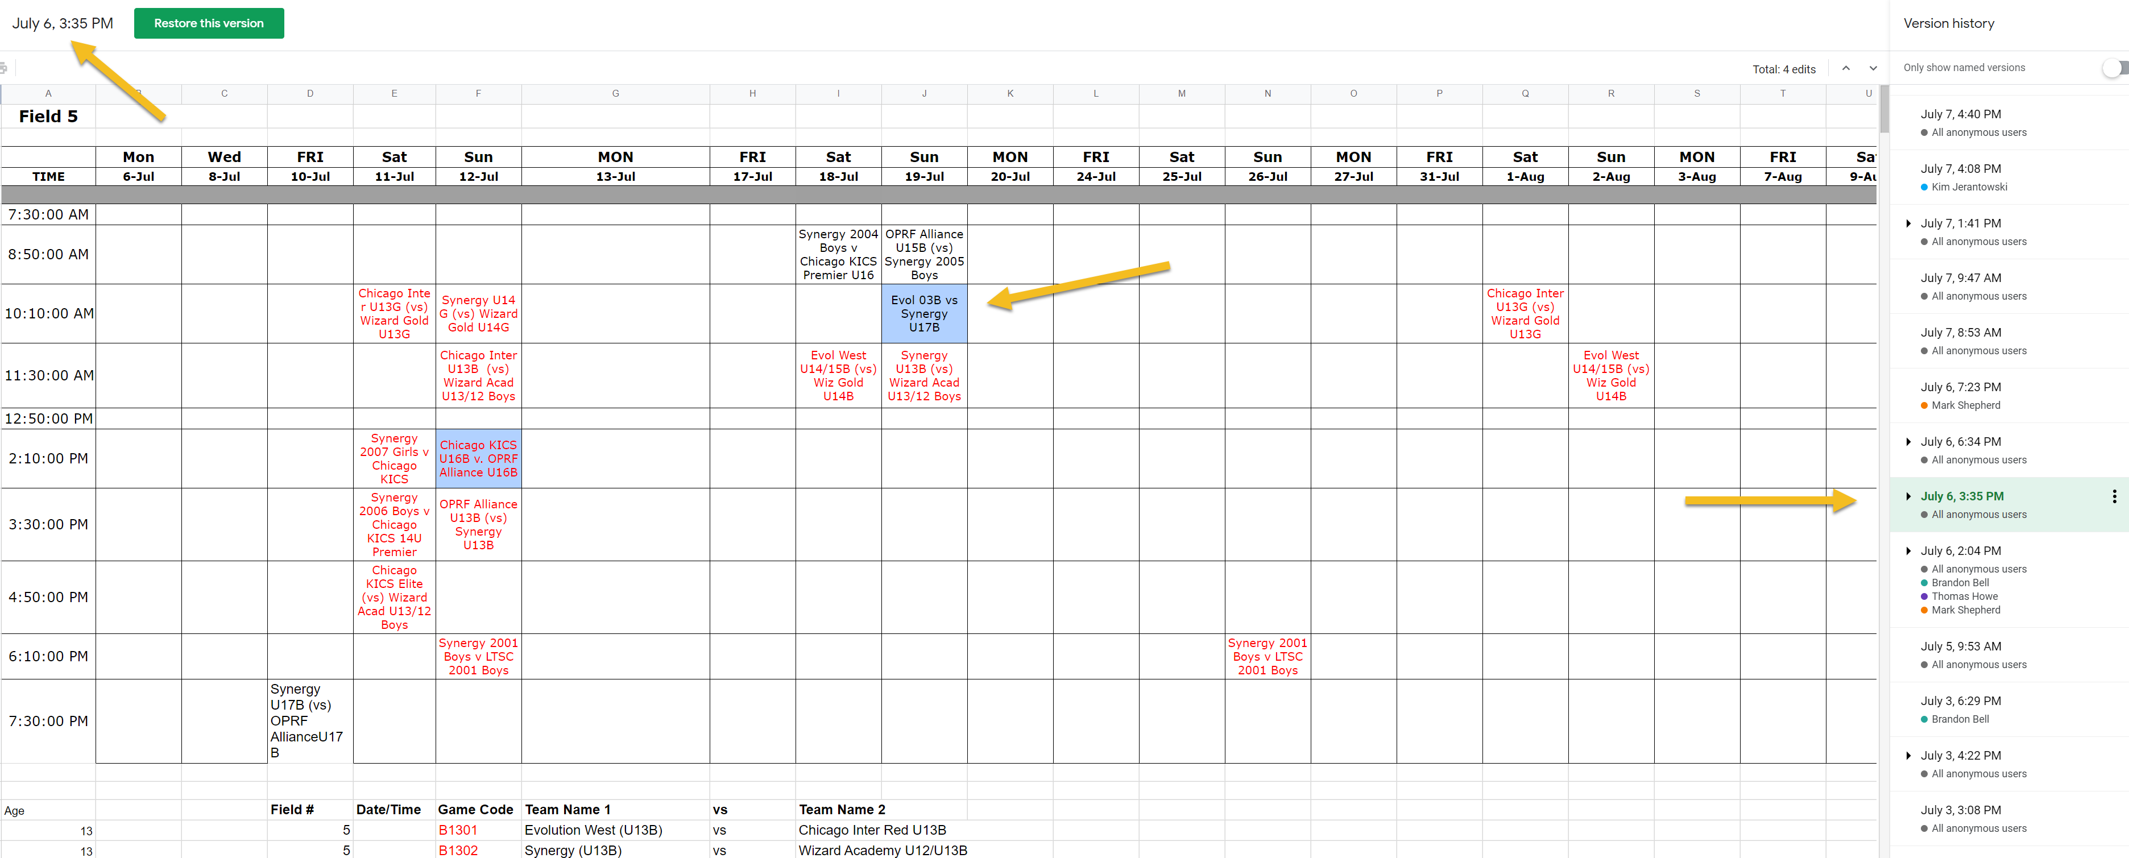Click the 2-Aug Evol West U14/15B cell
Image resolution: width=2129 pixels, height=858 pixels.
pyautogui.click(x=1611, y=375)
